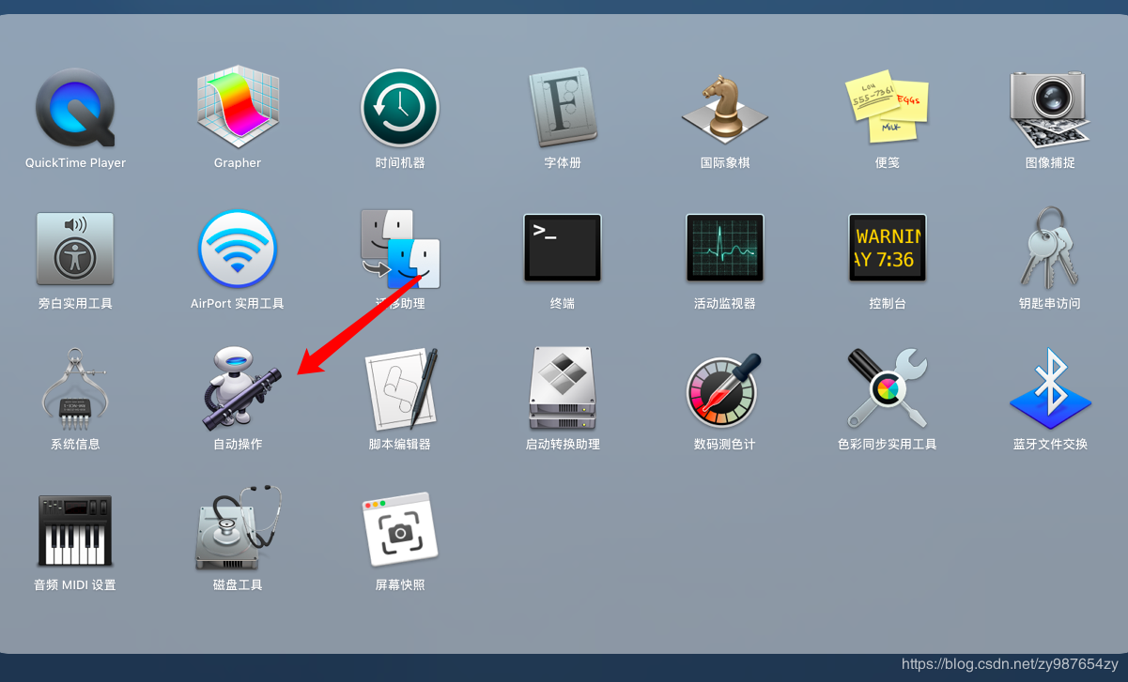
Task: Click the '终端' label
Action: tap(563, 304)
